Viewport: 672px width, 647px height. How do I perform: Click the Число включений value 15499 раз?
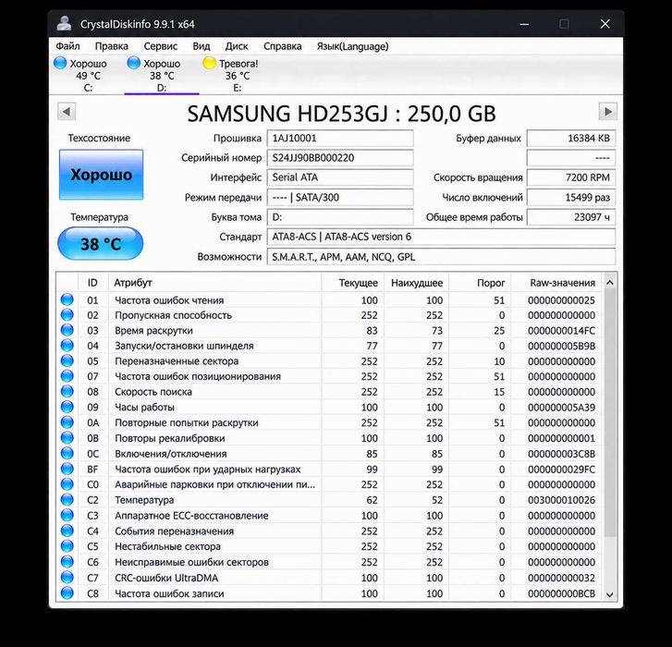click(571, 197)
